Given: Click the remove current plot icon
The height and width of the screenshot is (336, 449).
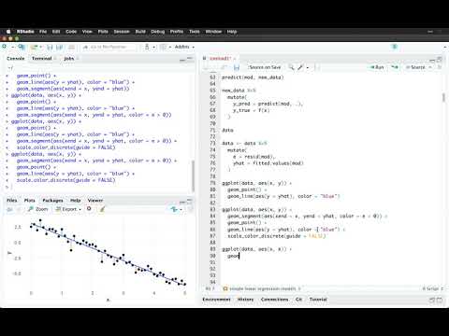Looking at the screenshot, I should [89, 209].
